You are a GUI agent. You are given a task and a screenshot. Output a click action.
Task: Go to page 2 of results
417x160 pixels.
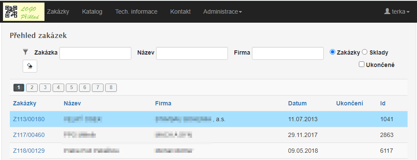click(x=32, y=87)
